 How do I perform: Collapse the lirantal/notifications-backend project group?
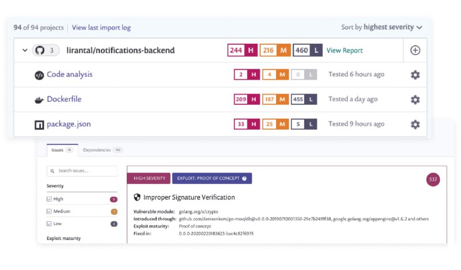pos(25,50)
